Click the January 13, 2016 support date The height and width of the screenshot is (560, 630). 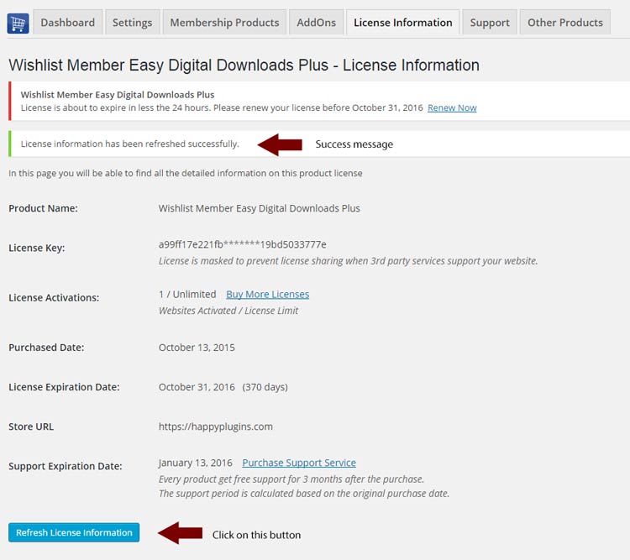(195, 463)
